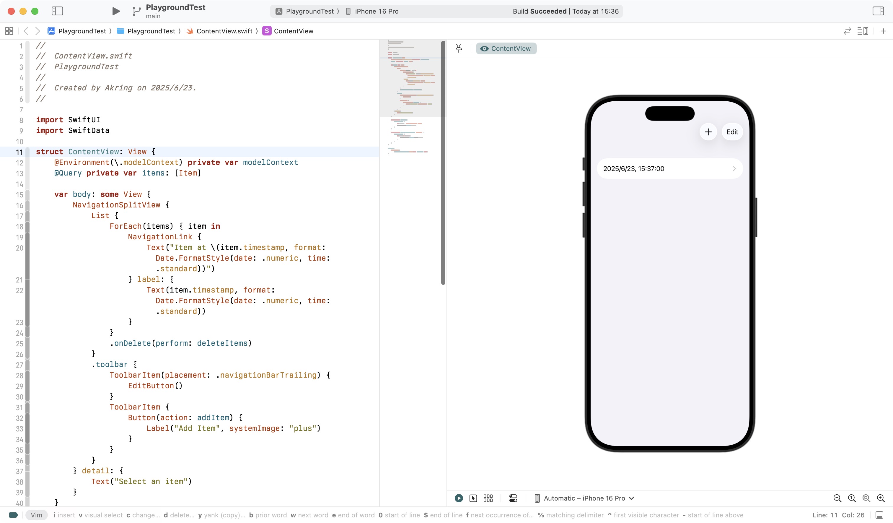This screenshot has width=893, height=523.
Task: Choose the PlaygroundTest scheme selector
Action: coord(305,11)
